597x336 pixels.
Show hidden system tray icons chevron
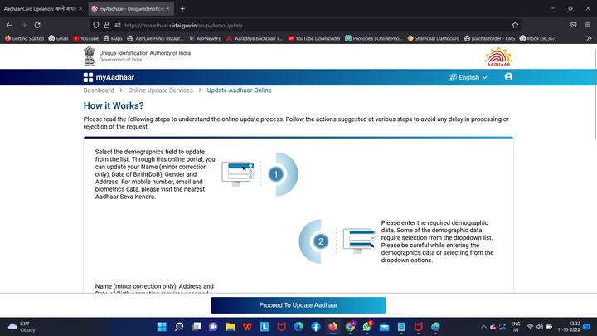pyautogui.click(x=500, y=326)
